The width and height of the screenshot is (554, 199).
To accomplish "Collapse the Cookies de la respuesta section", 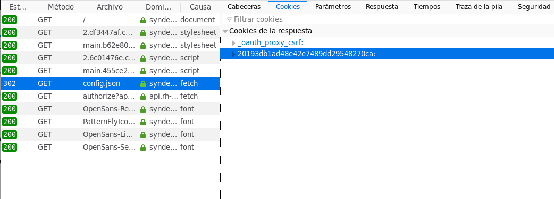I will (225, 31).
